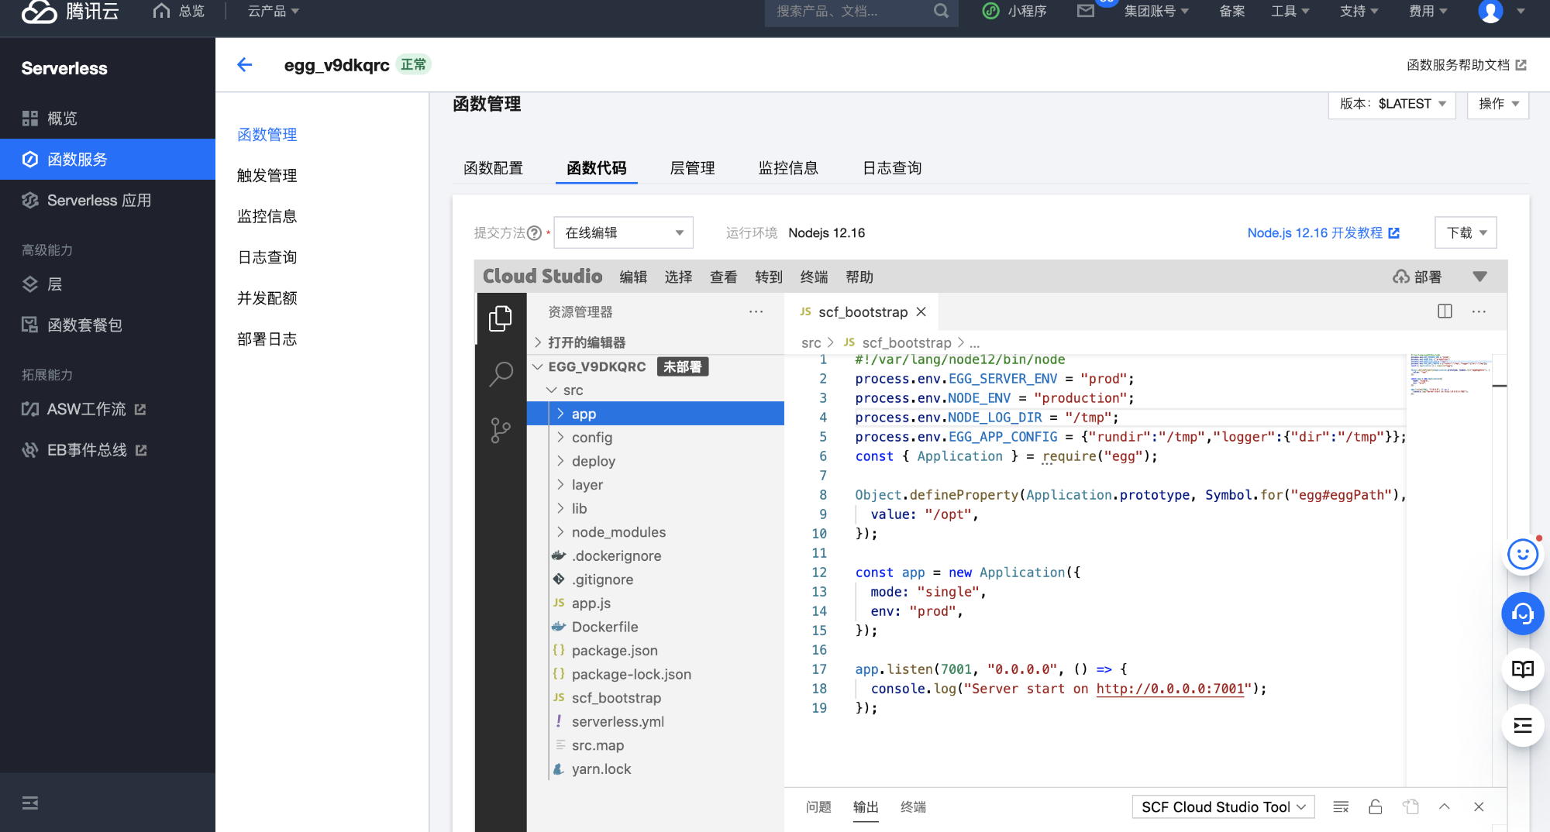This screenshot has height=832, width=1550.
Task: Maximize output panel with up chevron
Action: tap(1445, 806)
